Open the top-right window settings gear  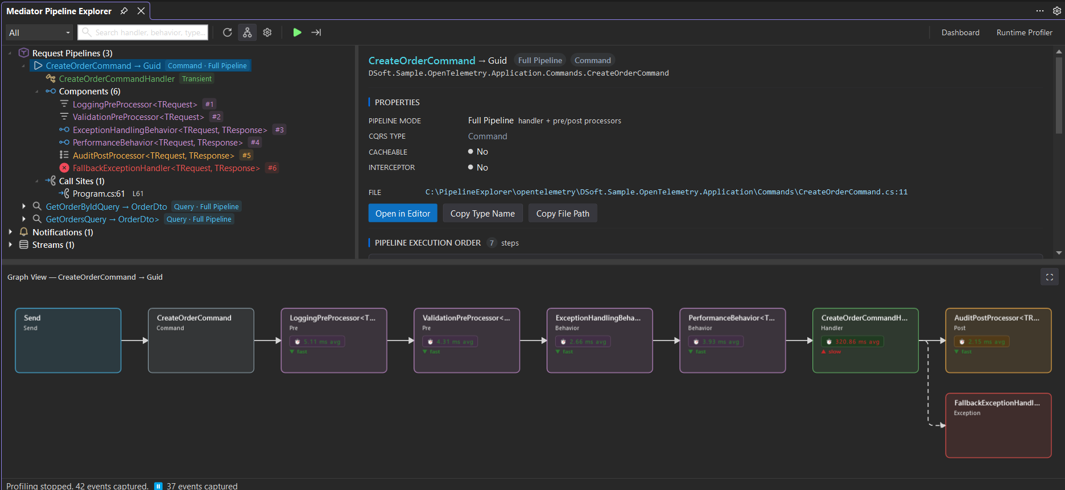click(1057, 11)
